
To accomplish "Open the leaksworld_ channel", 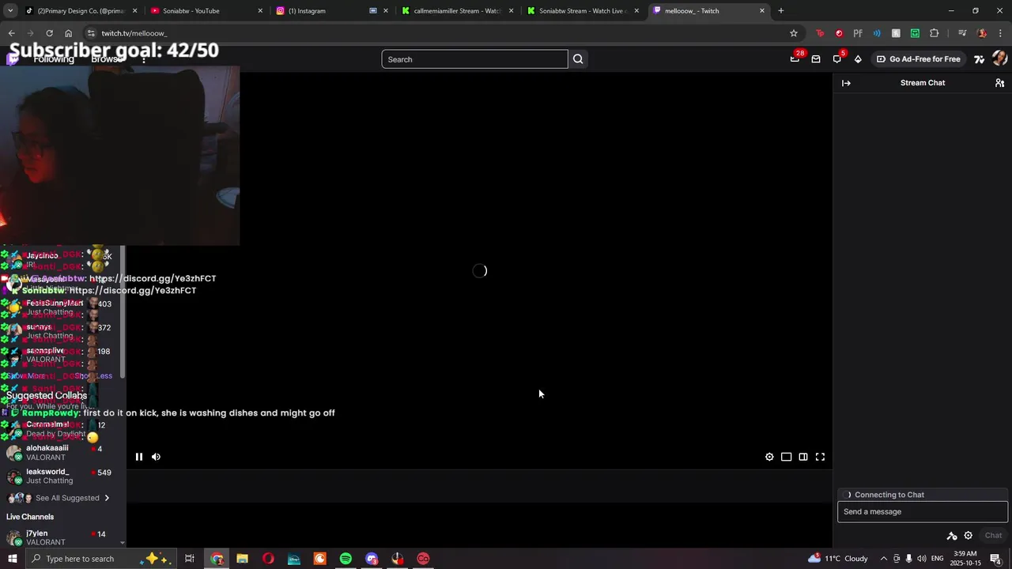I will [62, 477].
